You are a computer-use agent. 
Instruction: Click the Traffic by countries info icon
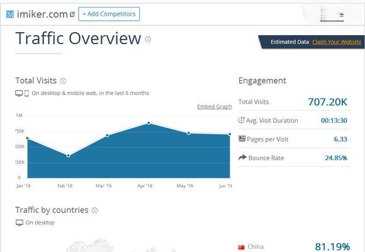pyautogui.click(x=95, y=210)
